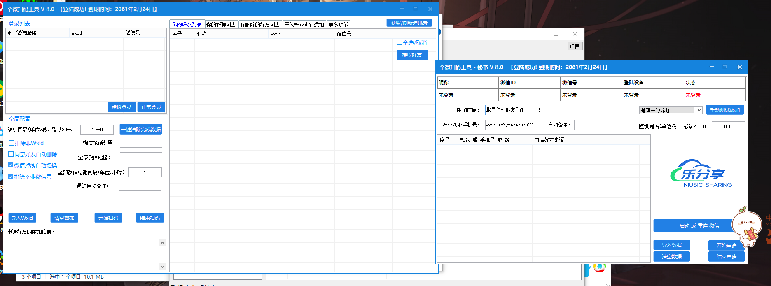Click Wxid/QQ/手机号 input field
The image size is (771, 286).
click(x=514, y=125)
